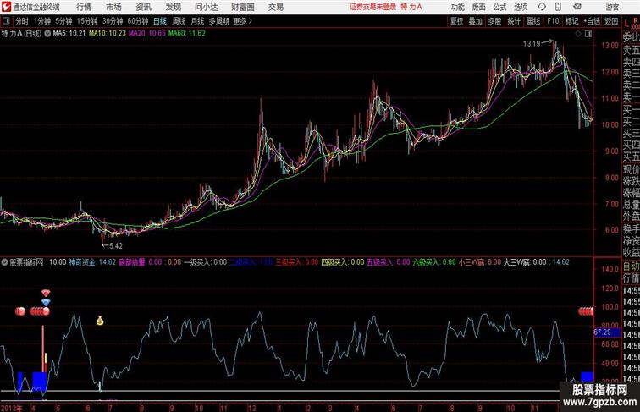This screenshot has width=640, height=412.
Task: Open the 资讯 menu
Action: [144, 7]
